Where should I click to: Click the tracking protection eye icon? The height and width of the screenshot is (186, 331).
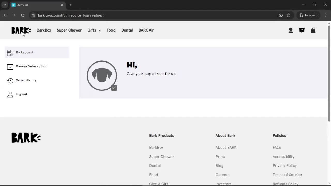(x=281, y=15)
